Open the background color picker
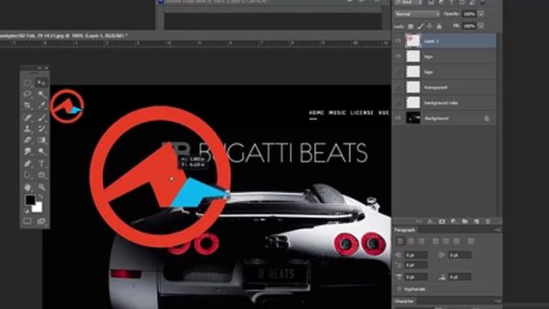This screenshot has height=309, width=549. [38, 208]
